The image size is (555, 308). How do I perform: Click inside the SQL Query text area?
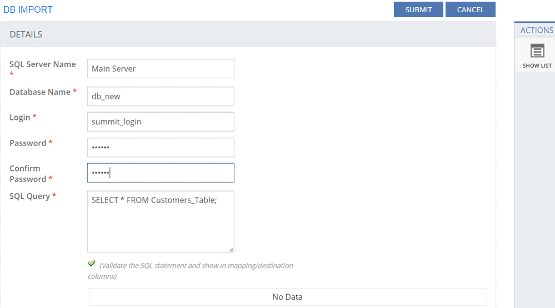pos(161,222)
